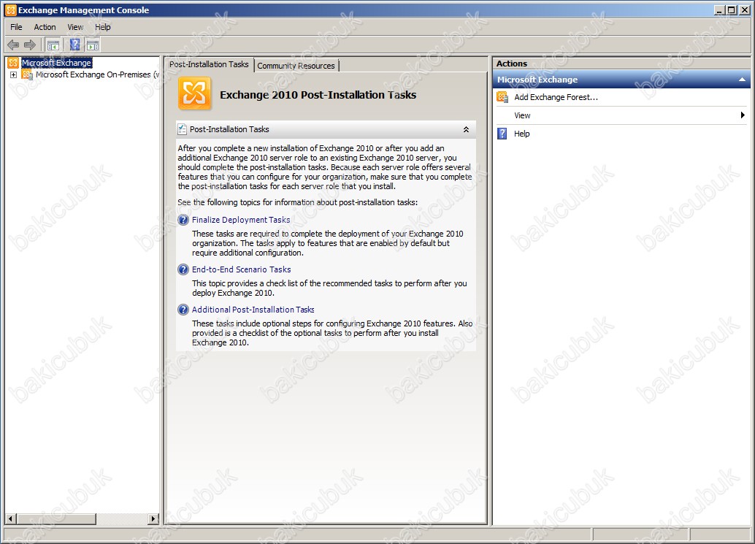The image size is (755, 544).
Task: Open the View submenu arrow in Actions
Action: pos(743,115)
